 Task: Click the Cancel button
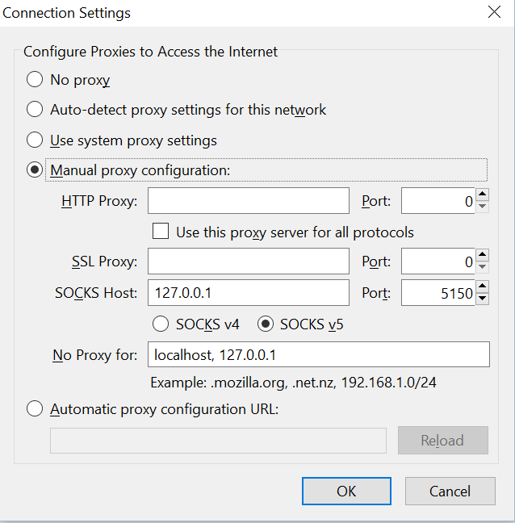(450, 492)
